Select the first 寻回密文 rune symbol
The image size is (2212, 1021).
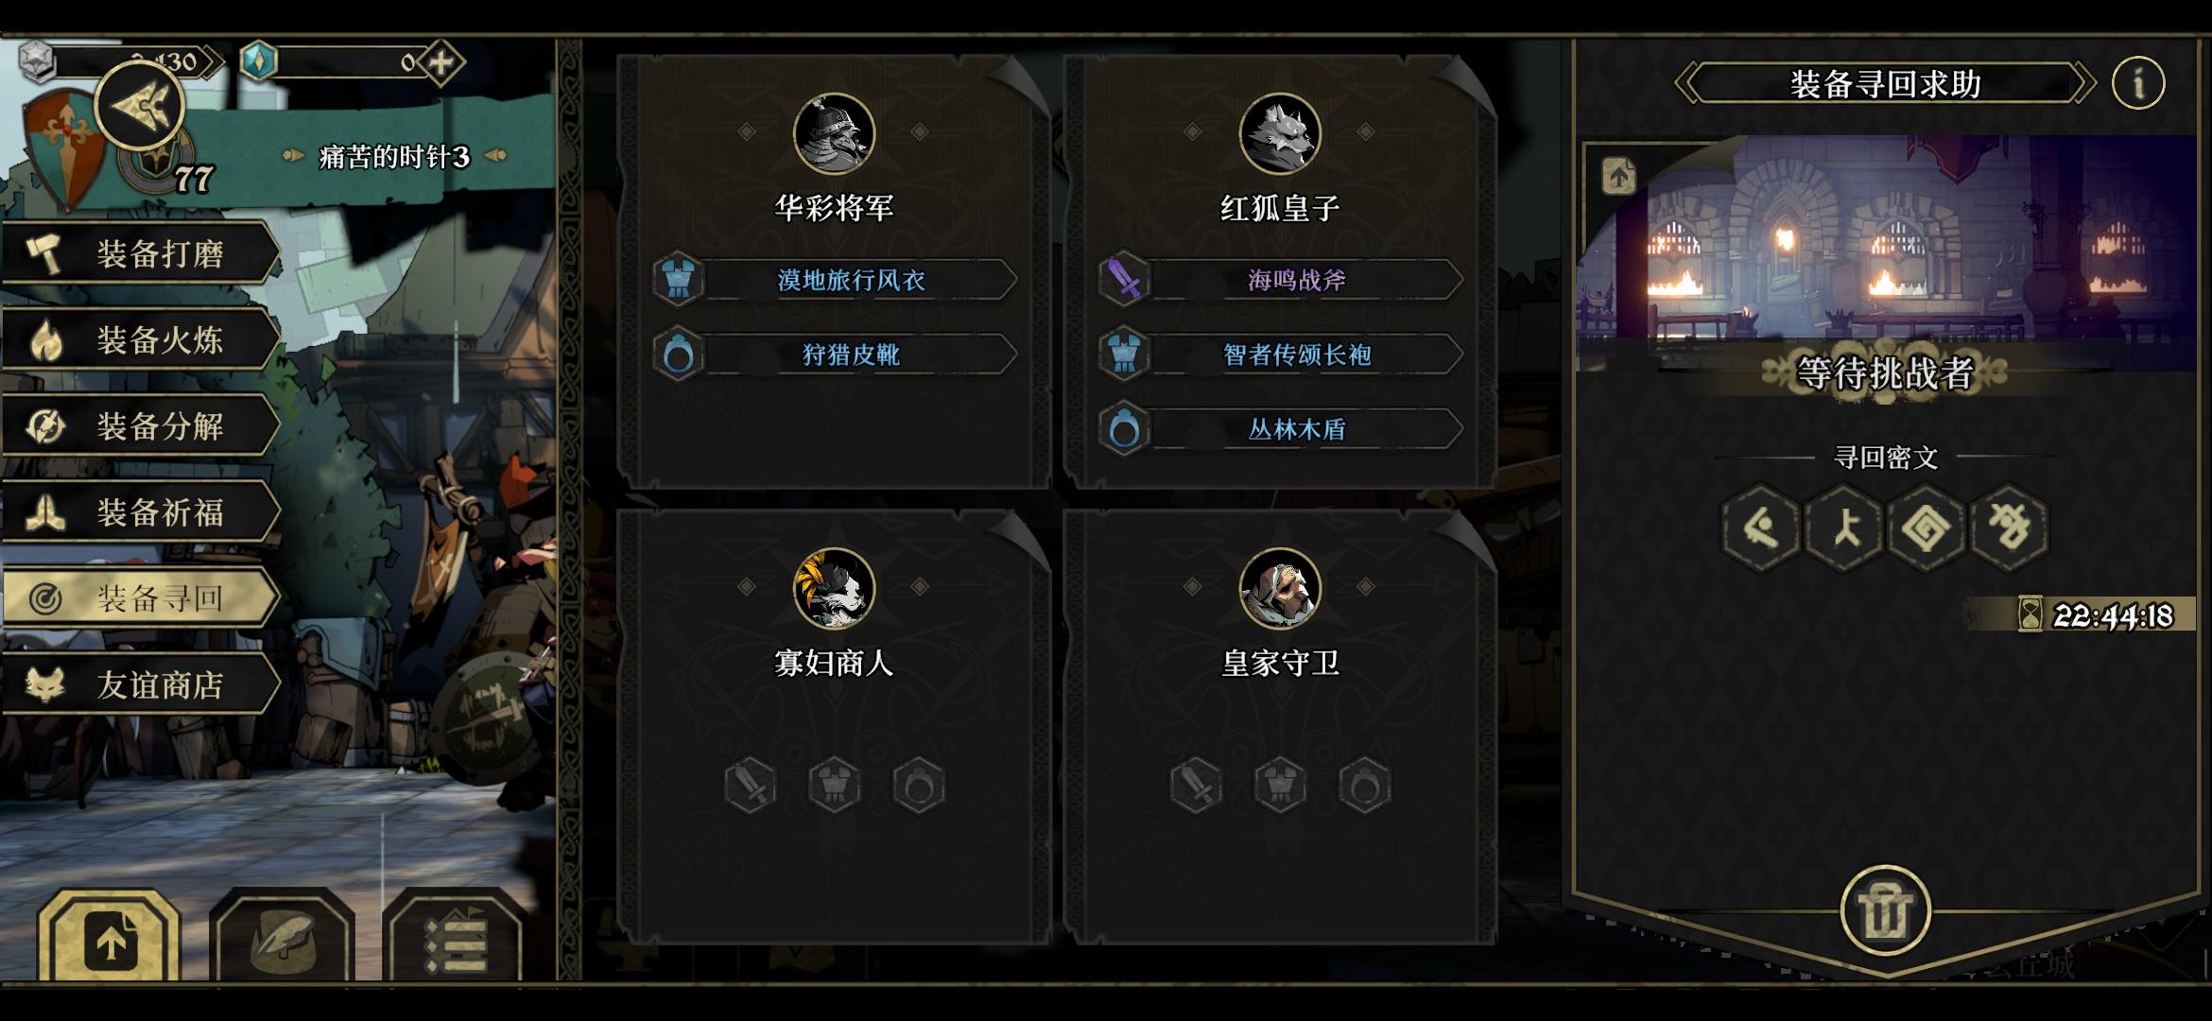[1760, 528]
